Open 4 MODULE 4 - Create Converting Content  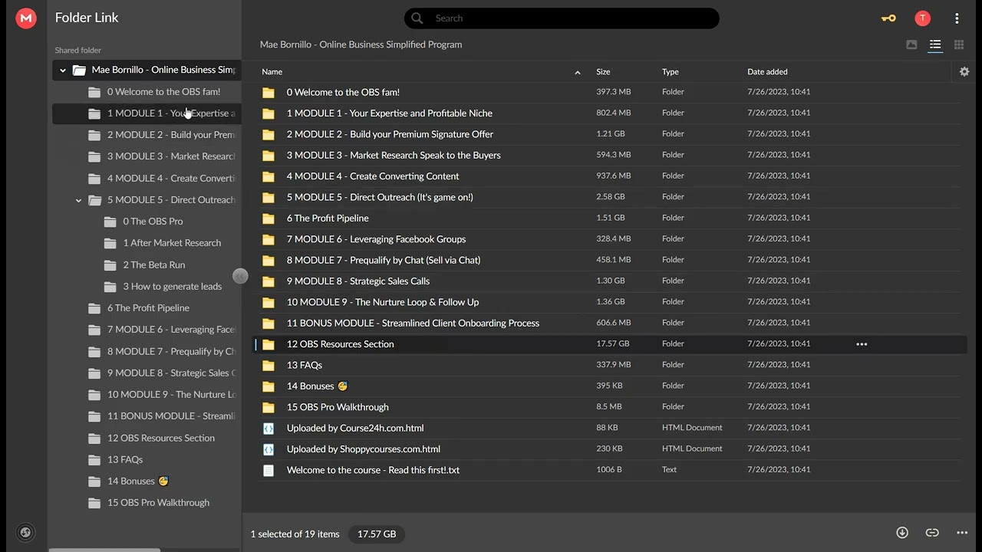[611, 176]
